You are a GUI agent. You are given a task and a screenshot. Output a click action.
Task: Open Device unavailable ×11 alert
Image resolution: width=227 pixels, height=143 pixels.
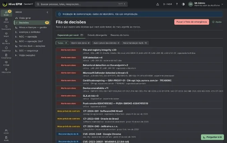[x=139, y=90]
